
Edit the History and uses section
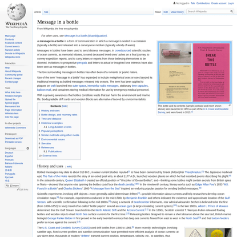69,167
